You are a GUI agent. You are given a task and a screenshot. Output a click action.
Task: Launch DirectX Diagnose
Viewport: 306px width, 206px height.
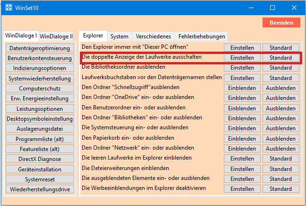[x=40, y=159]
